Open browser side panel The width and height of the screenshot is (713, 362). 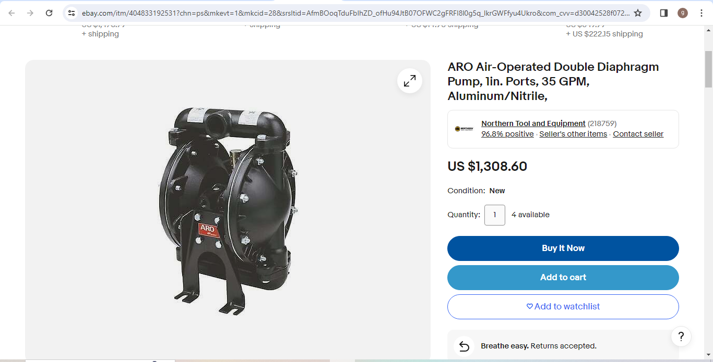(664, 13)
